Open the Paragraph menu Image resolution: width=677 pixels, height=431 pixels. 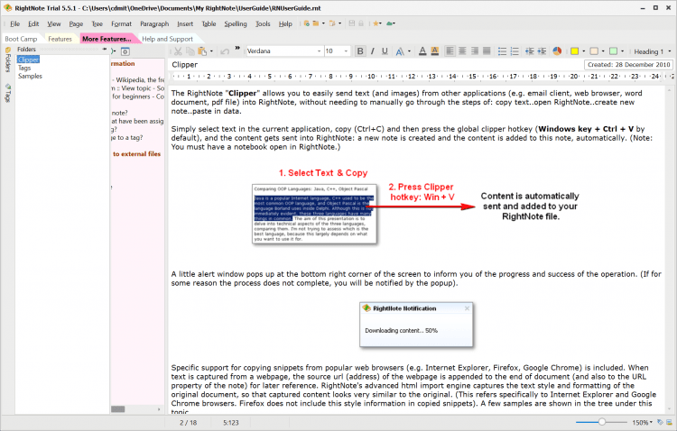(x=154, y=23)
